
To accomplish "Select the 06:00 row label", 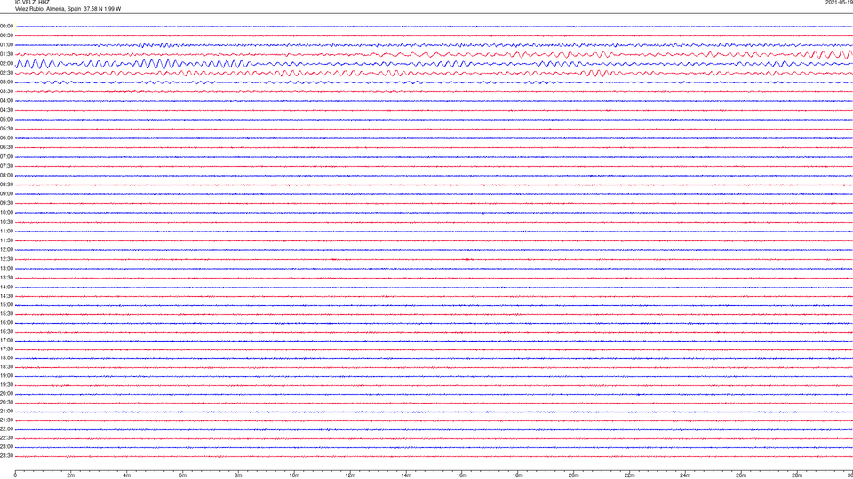I will (6, 138).
